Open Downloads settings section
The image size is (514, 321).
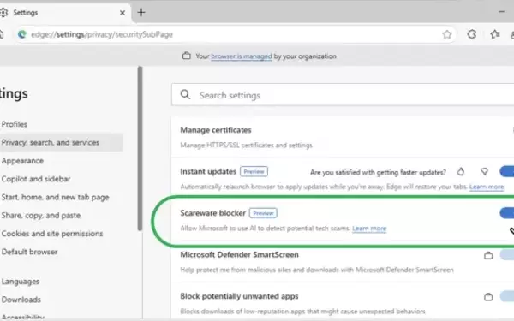pos(21,300)
